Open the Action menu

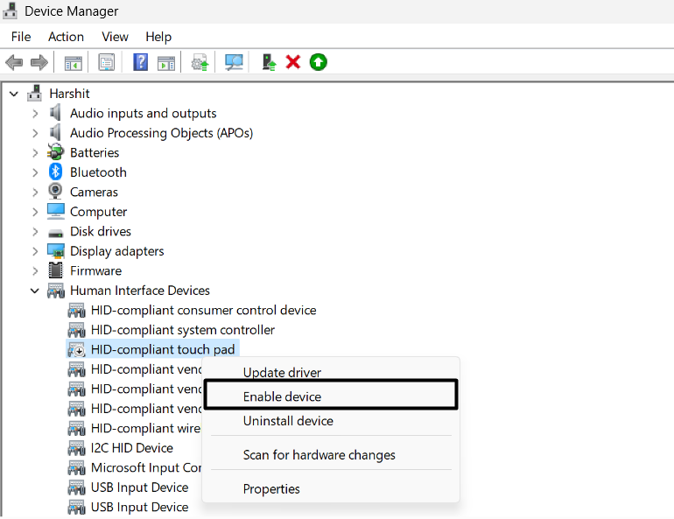[66, 36]
